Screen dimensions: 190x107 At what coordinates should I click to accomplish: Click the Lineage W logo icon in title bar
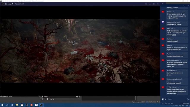coord(3,4)
